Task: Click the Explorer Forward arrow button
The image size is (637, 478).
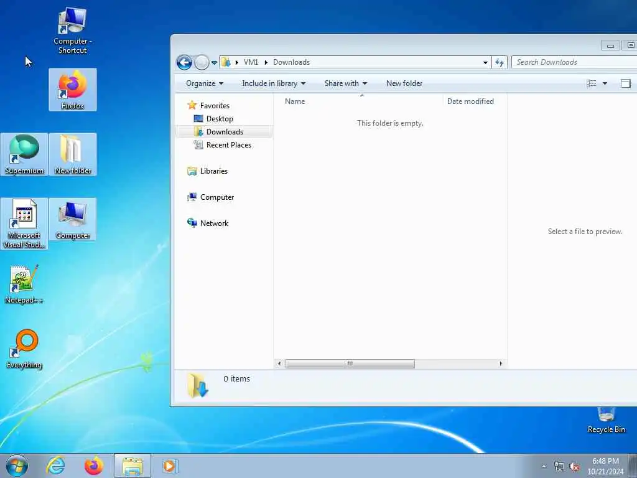Action: tap(202, 63)
